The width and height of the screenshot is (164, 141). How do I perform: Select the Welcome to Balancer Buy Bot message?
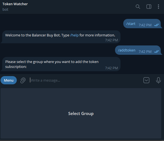pos(61,37)
